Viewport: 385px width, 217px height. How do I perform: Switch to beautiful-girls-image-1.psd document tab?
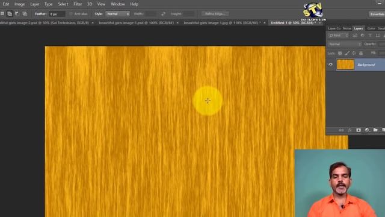coord(137,23)
